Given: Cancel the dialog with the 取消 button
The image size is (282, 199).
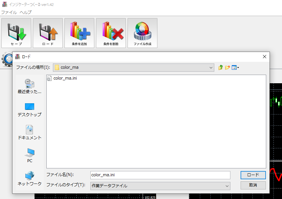Looking at the screenshot, I should click(x=253, y=185).
